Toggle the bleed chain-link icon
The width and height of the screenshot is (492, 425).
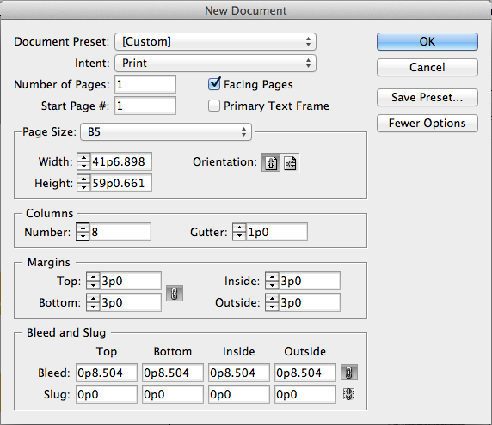(x=349, y=373)
